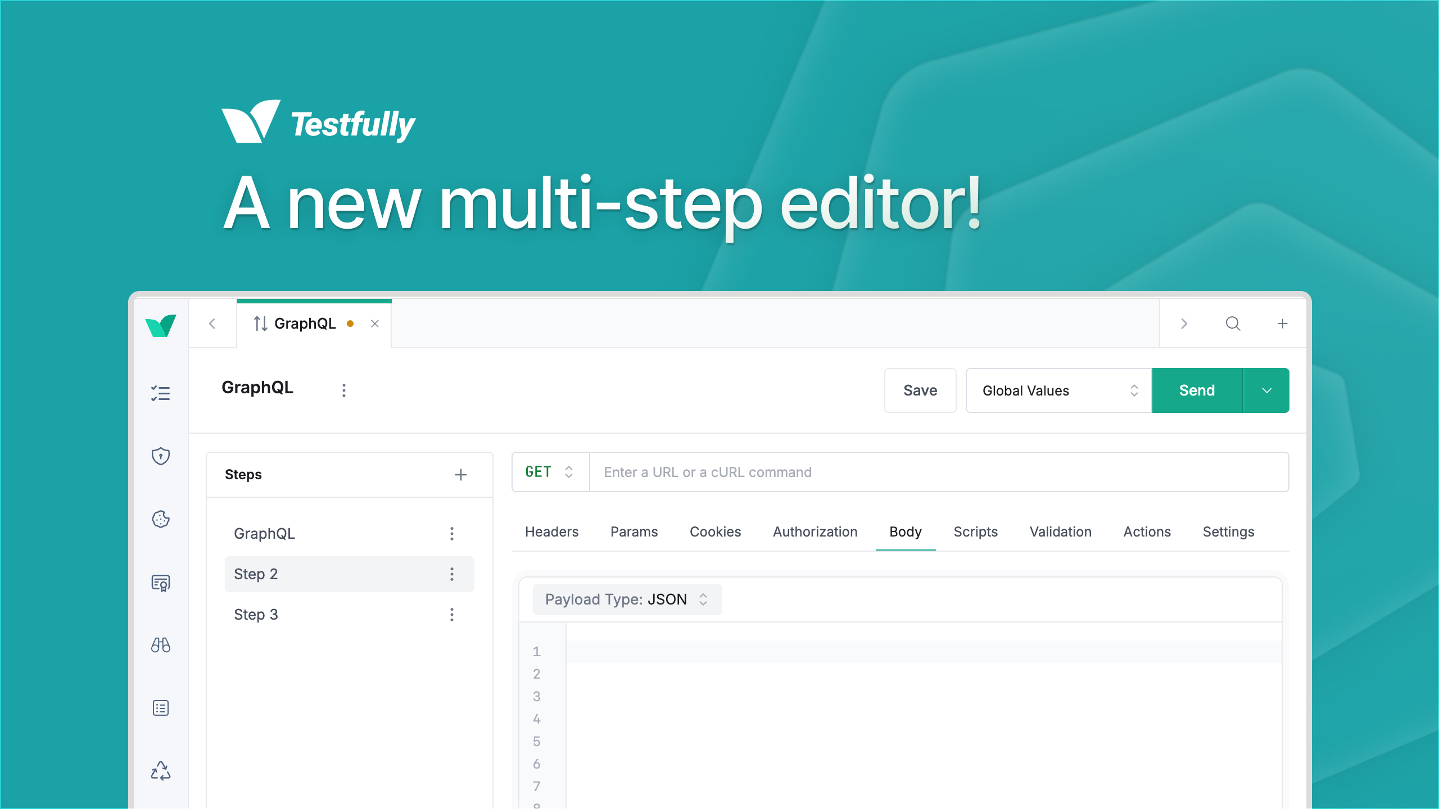The height and width of the screenshot is (809, 1439).
Task: Open the cookie icon in sidebar
Action: point(161,519)
